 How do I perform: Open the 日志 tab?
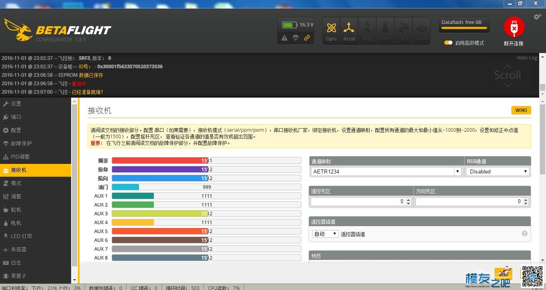point(35,263)
